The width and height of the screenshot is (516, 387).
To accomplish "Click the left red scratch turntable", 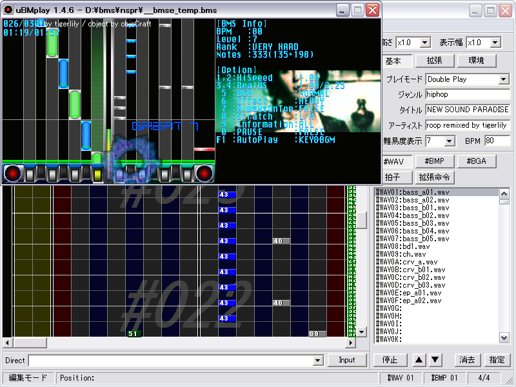I will [14, 173].
